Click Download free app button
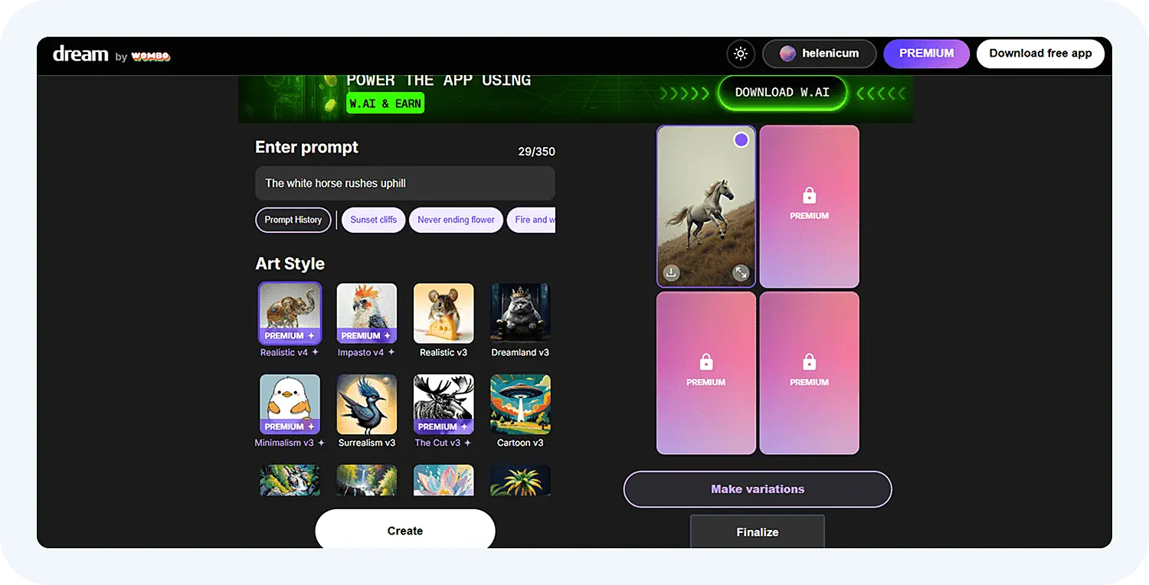The height and width of the screenshot is (585, 1149). (1040, 54)
